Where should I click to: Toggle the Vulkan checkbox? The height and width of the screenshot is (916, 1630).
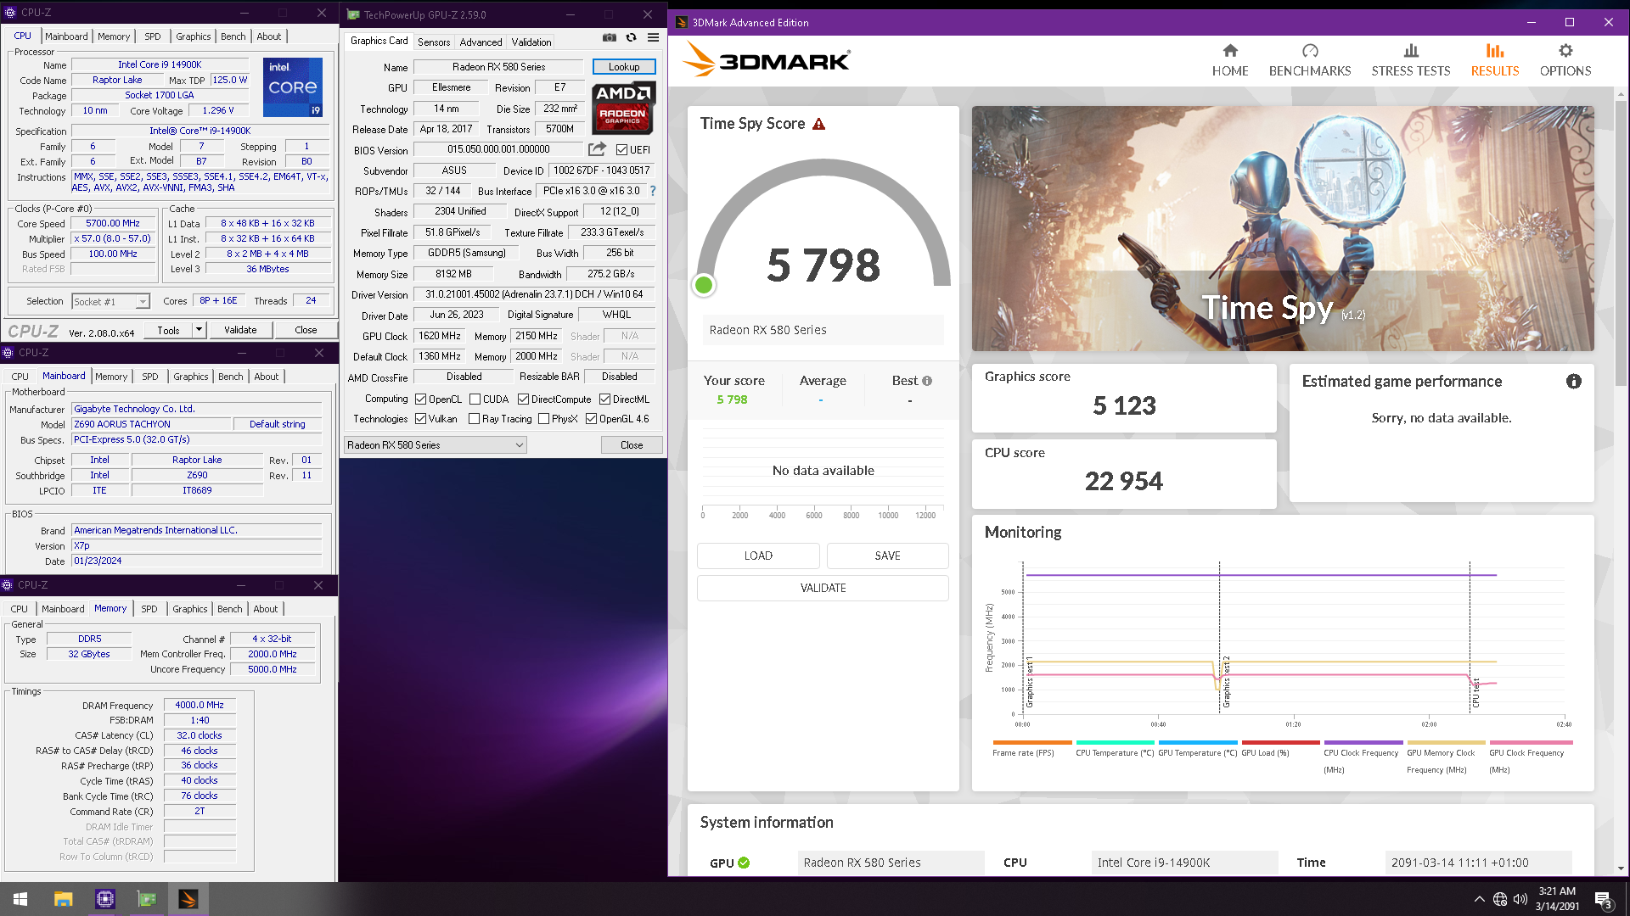point(420,419)
